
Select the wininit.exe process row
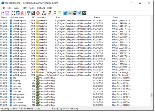click(66, 89)
